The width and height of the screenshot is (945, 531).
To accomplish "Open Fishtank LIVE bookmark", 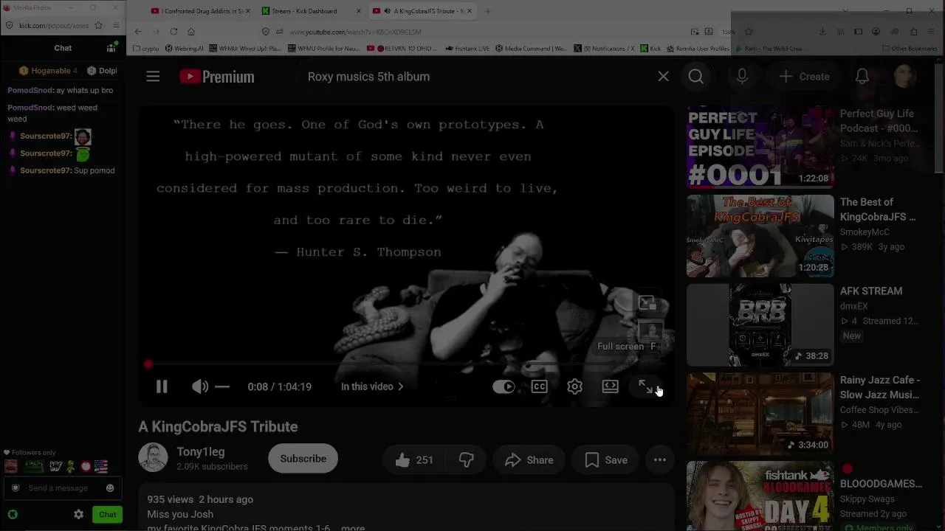I will [468, 49].
